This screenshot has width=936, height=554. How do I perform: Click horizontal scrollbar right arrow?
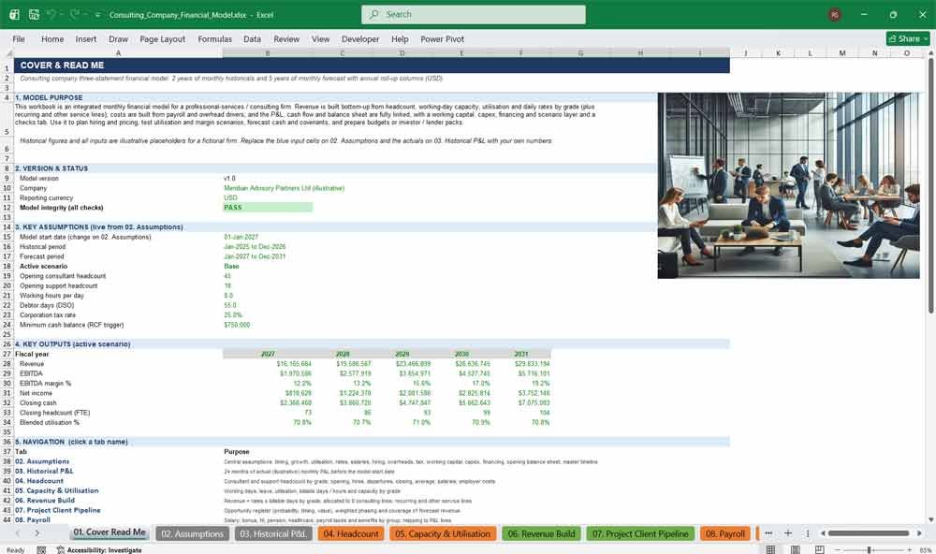(x=919, y=533)
